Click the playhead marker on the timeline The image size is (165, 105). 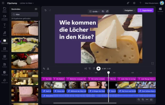coord(109,72)
